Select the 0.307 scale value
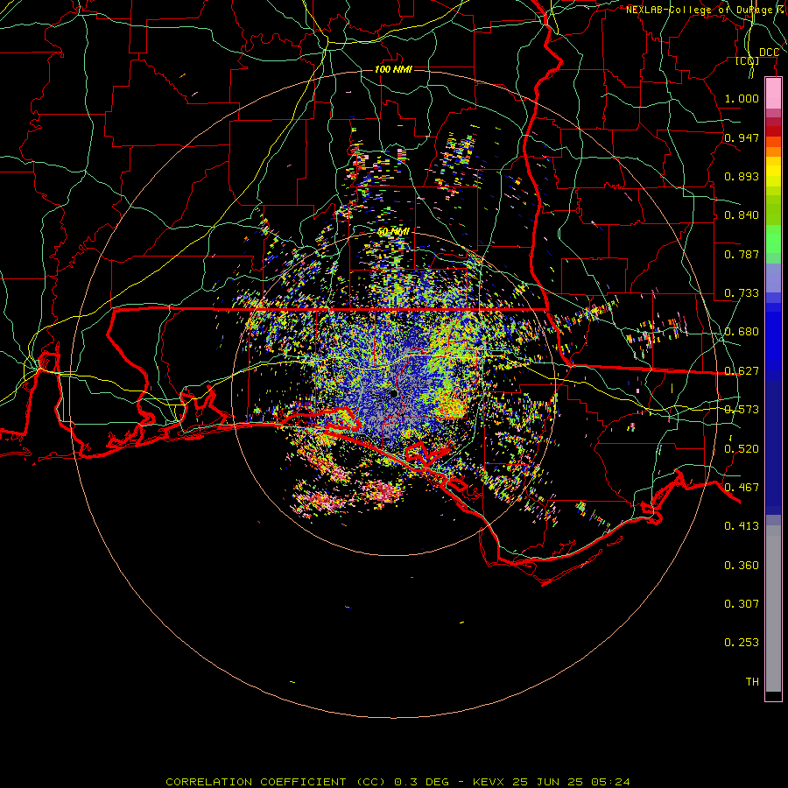Image resolution: width=788 pixels, height=788 pixels. [742, 604]
